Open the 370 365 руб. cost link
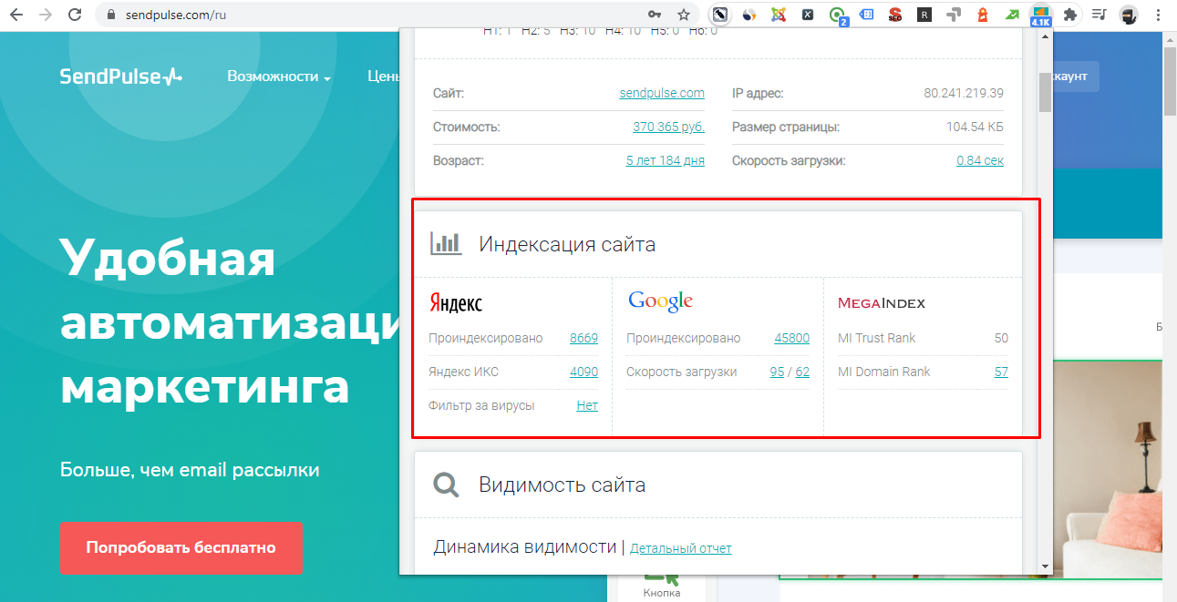This screenshot has height=602, width=1177. (x=668, y=127)
